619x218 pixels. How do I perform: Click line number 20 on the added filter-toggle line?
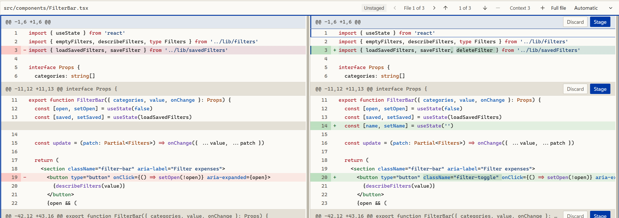click(324, 177)
